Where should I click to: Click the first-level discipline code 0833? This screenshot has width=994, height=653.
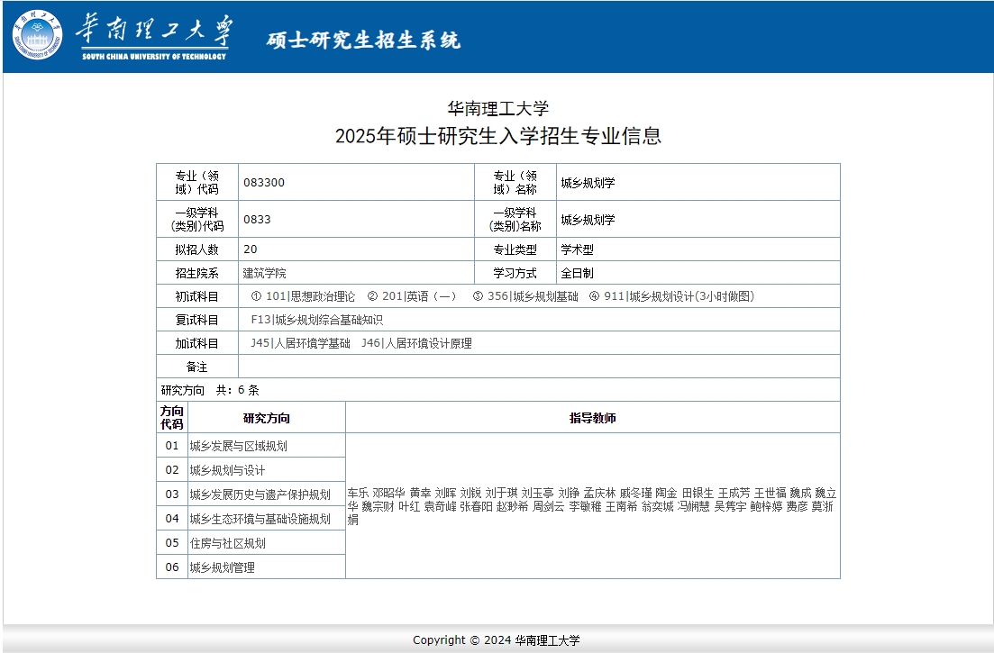point(257,219)
